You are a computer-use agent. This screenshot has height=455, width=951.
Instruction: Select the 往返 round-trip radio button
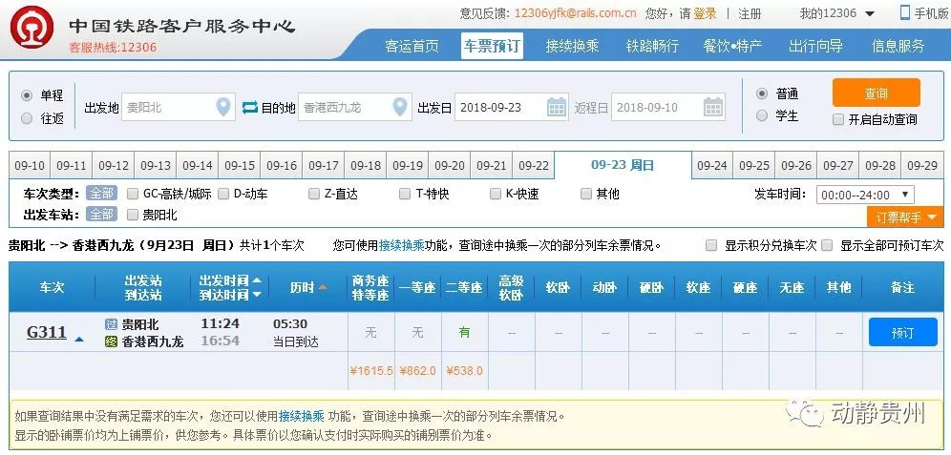click(26, 118)
